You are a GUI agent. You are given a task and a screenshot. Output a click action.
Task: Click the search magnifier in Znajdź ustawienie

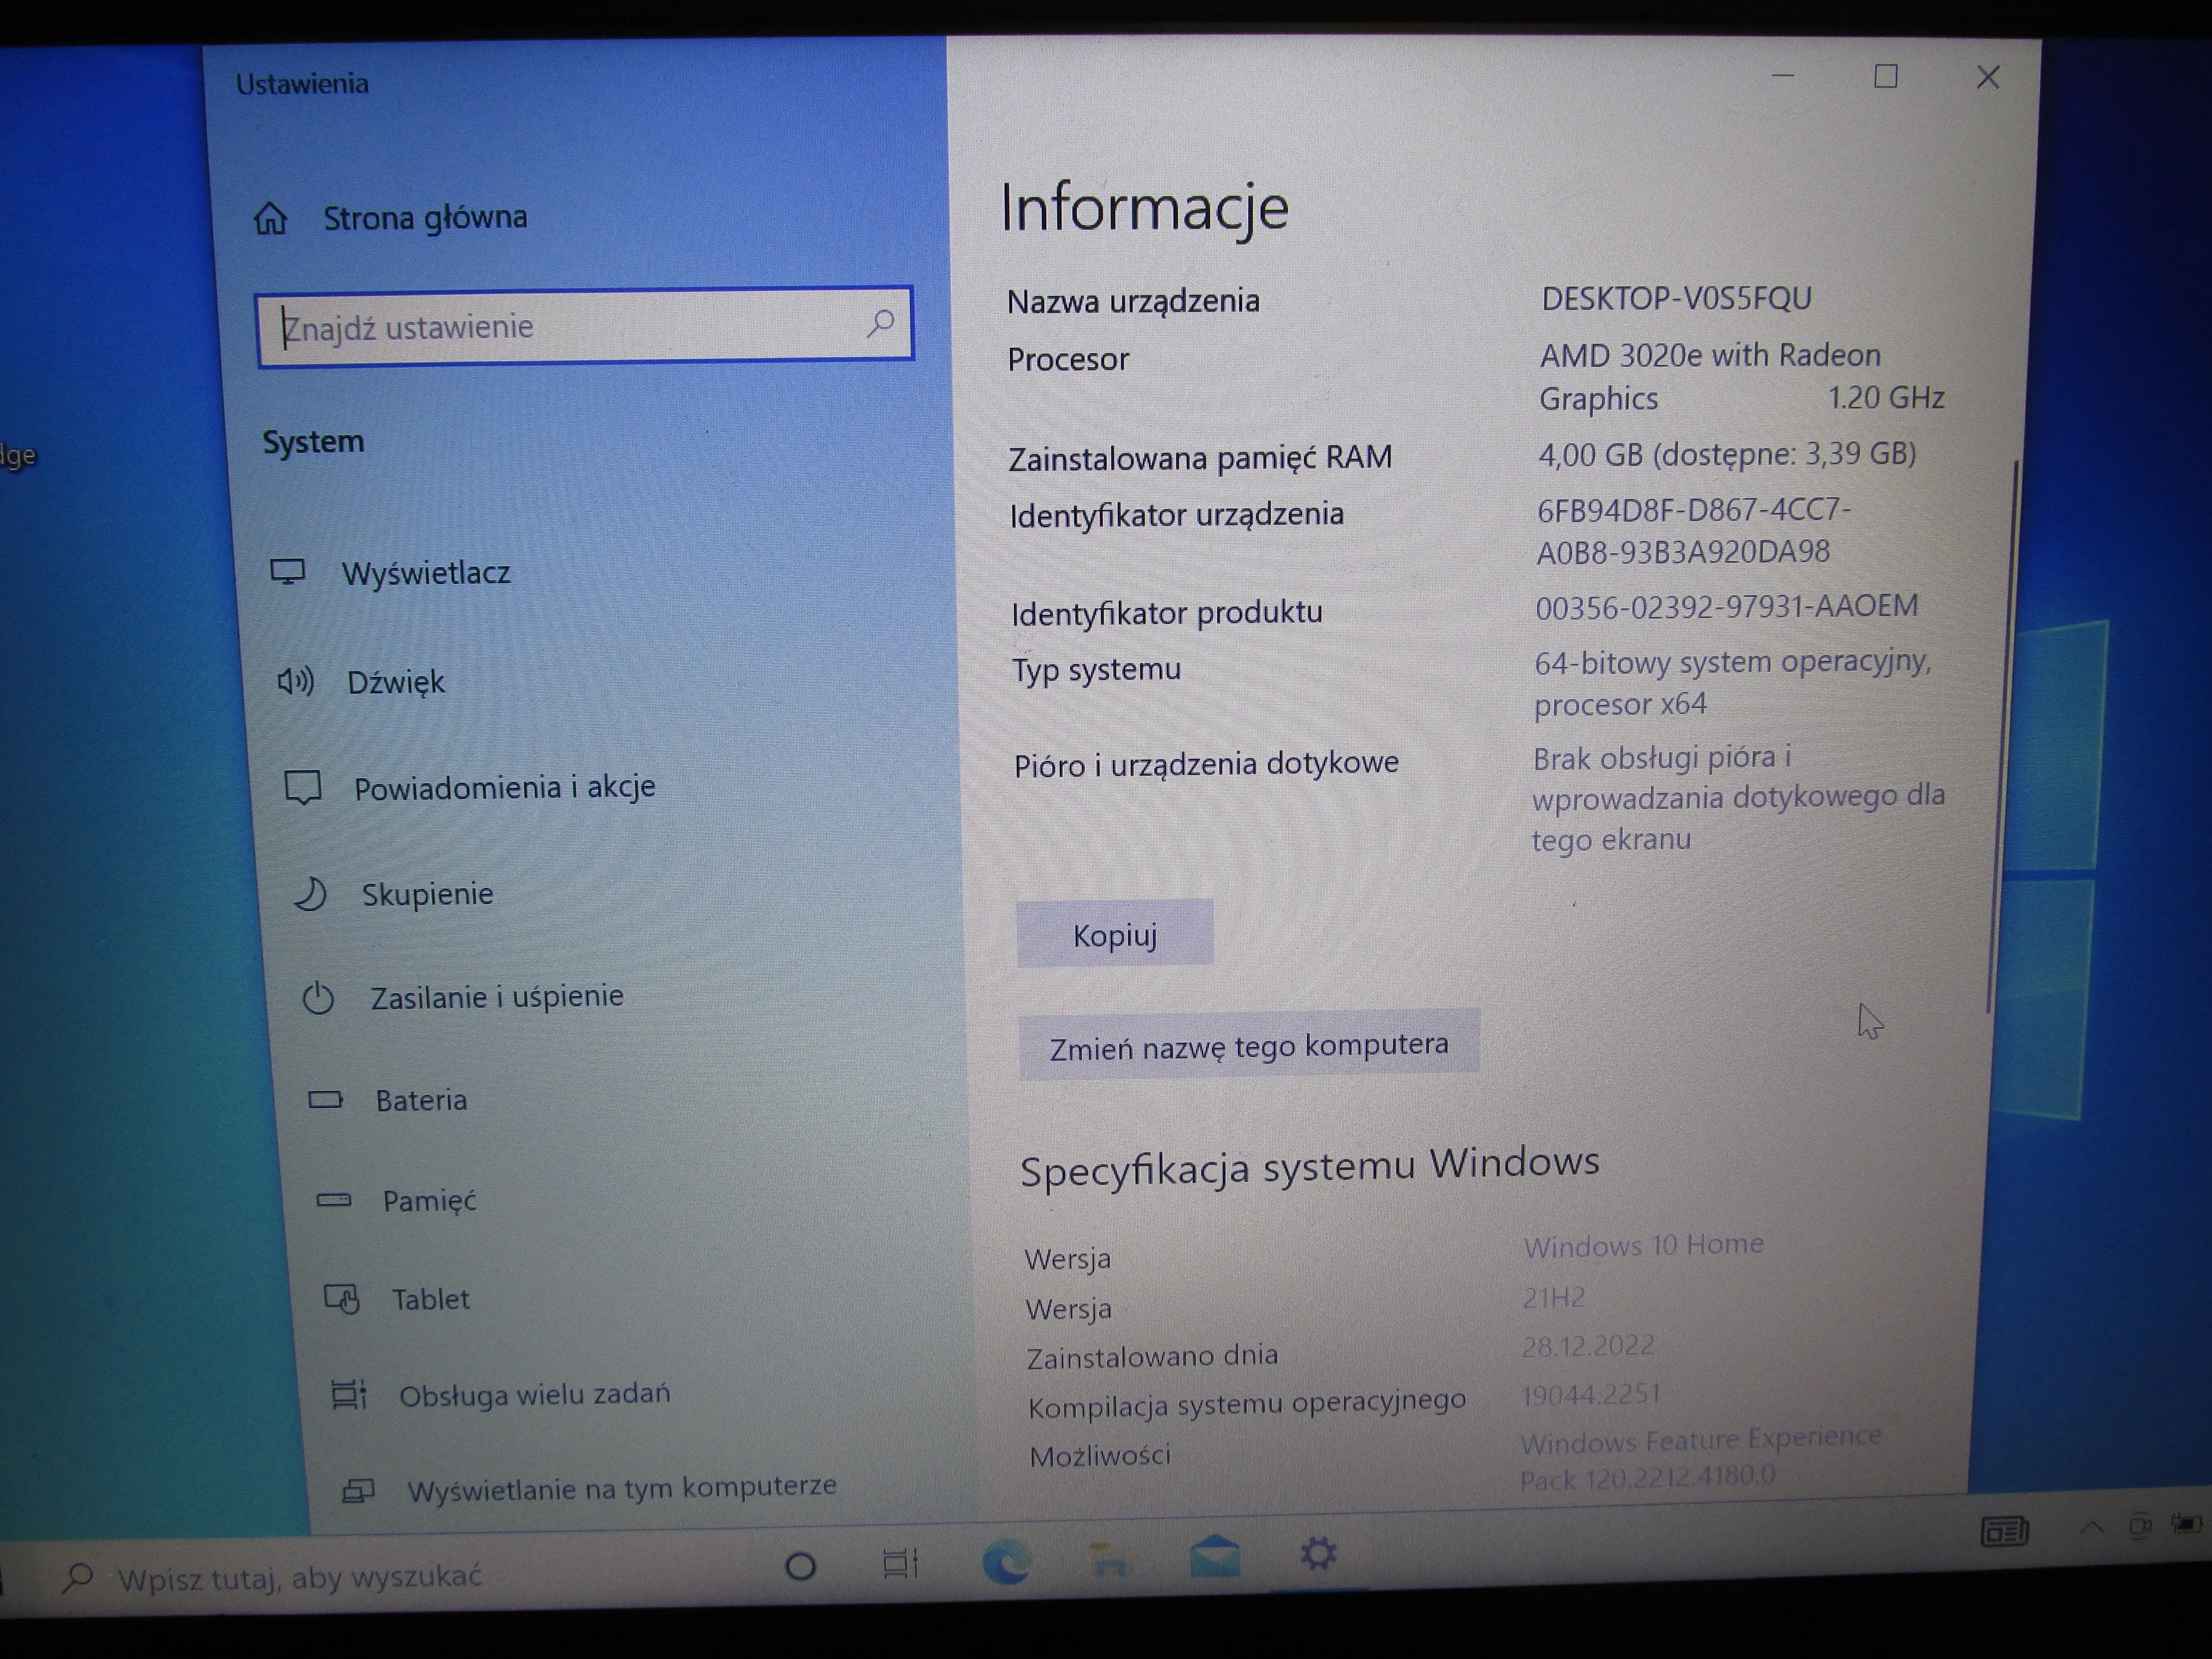(880, 323)
